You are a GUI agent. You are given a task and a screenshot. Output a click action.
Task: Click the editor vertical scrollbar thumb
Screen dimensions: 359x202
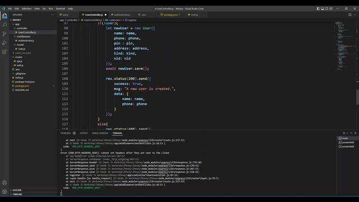coord(357,97)
